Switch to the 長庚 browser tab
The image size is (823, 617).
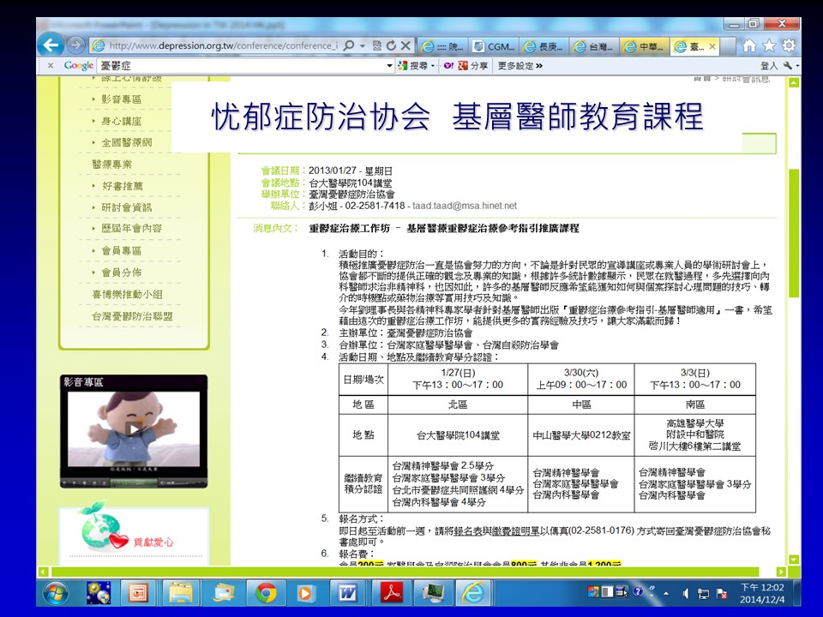click(544, 46)
